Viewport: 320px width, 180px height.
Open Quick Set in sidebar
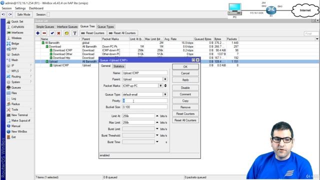[17, 21]
